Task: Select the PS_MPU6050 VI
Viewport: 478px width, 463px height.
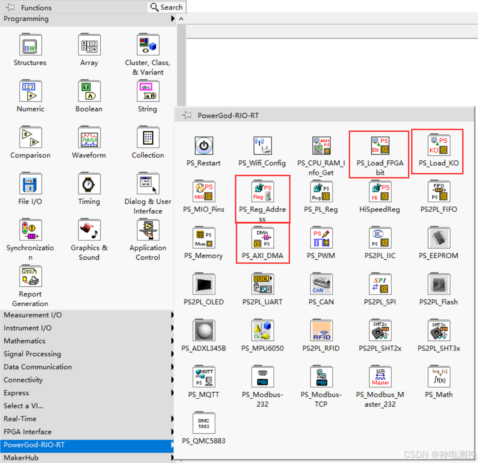Action: point(262,330)
